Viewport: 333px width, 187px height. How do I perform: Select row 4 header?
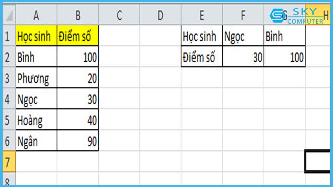click(x=9, y=98)
